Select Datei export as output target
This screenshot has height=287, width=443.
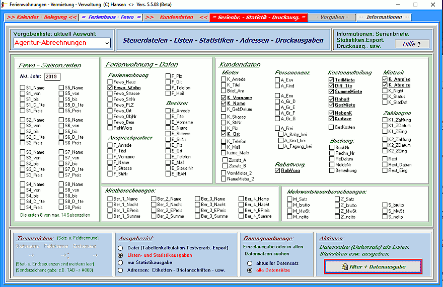[x=120, y=248]
